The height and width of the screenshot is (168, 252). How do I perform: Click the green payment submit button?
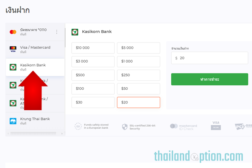[x=209, y=79]
